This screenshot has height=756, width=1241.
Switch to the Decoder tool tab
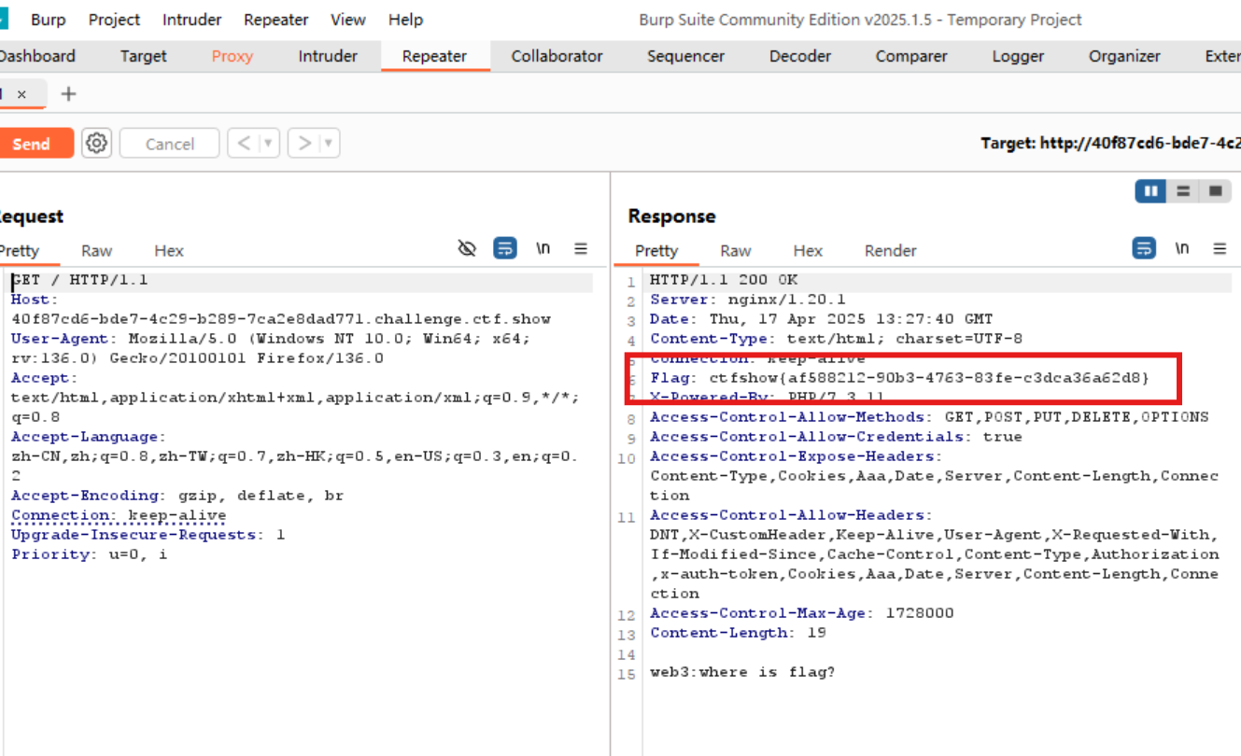point(800,56)
